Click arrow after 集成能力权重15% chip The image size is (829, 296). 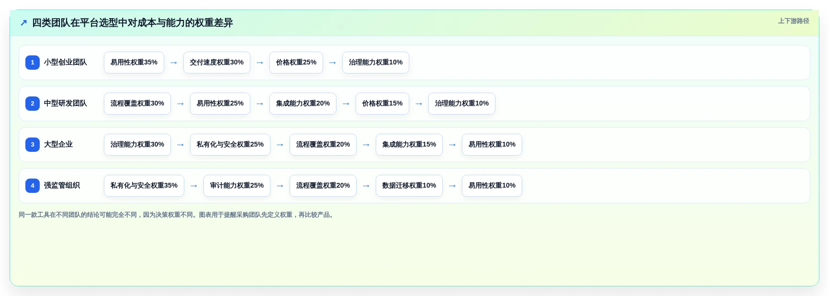pyautogui.click(x=452, y=145)
